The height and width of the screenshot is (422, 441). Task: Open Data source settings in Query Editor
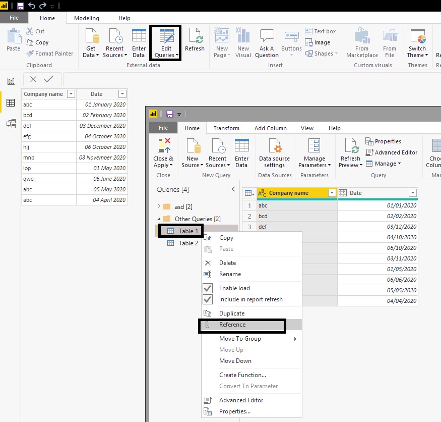274,153
